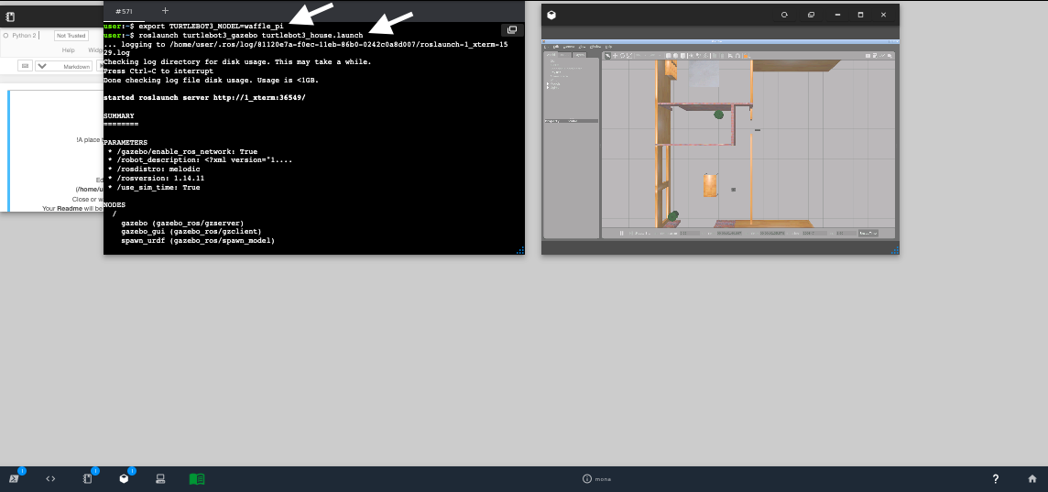Image resolution: width=1048 pixels, height=492 pixels.
Task: Open the Gazebo Window menu
Action: [x=595, y=47]
